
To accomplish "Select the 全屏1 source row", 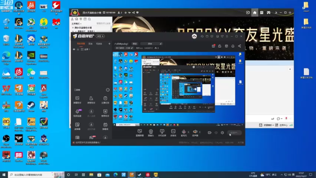I will click(92, 49).
